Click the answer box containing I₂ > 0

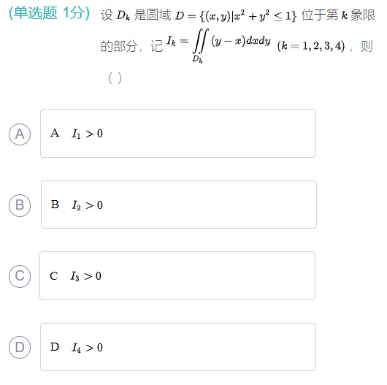179,205
